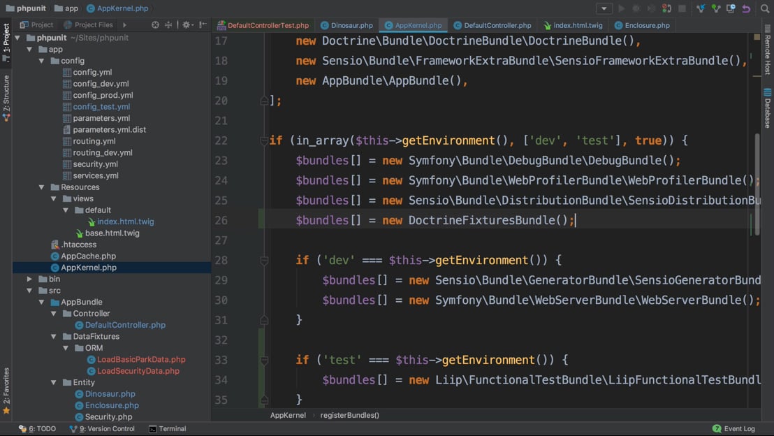The height and width of the screenshot is (436, 774).
Task: Select the AppKernel.php editor tab
Action: [x=413, y=25]
